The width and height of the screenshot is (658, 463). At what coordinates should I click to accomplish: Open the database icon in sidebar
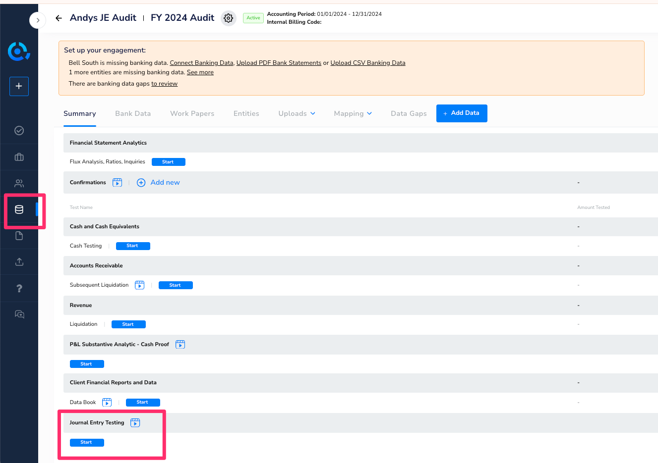[19, 209]
